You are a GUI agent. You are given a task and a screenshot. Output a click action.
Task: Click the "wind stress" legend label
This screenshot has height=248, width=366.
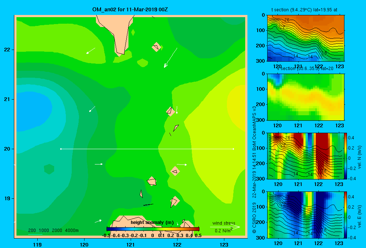224,223
